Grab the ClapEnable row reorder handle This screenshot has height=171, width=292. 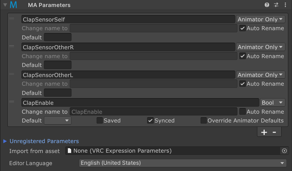[12, 102]
